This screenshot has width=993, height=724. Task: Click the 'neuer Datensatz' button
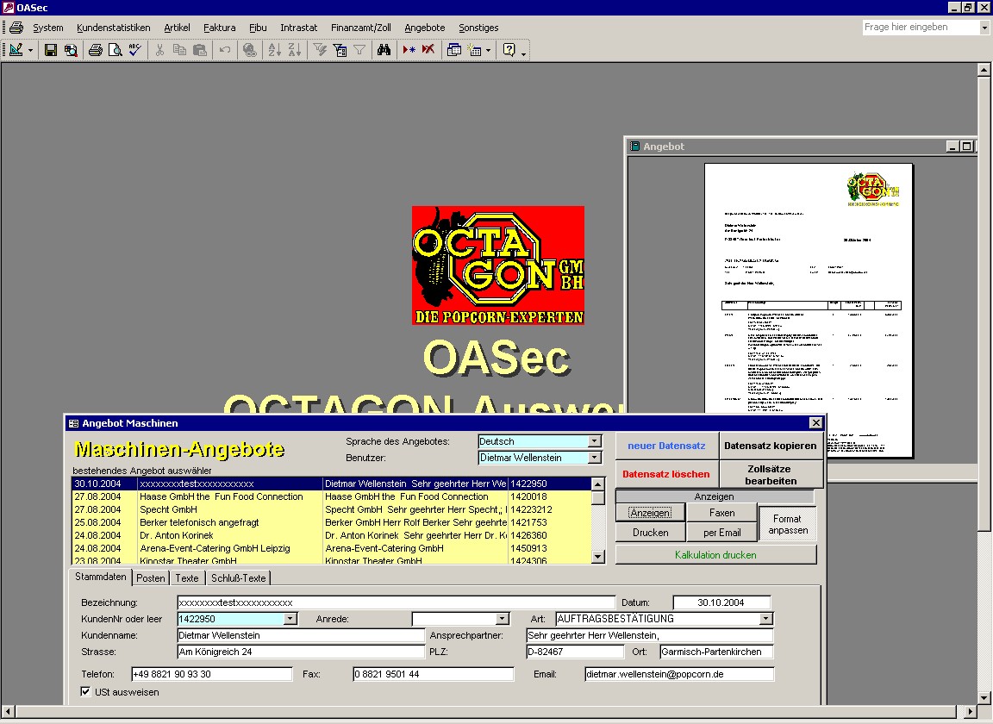click(x=666, y=446)
